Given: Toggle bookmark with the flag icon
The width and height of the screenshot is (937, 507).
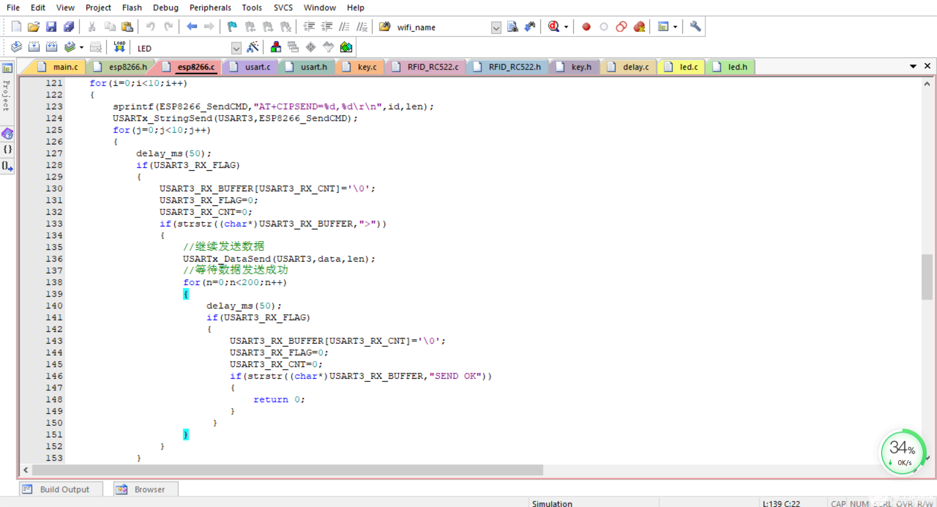Looking at the screenshot, I should 232,27.
